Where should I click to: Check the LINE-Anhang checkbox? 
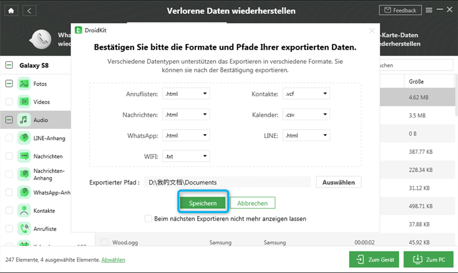tap(9, 138)
